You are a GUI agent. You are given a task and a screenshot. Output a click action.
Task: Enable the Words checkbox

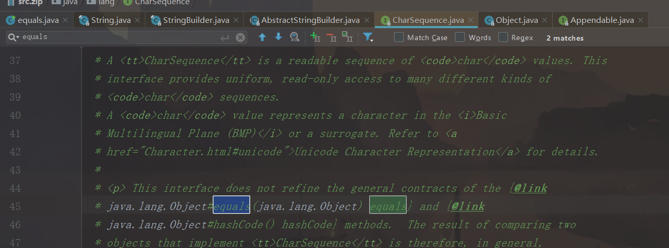(x=460, y=38)
